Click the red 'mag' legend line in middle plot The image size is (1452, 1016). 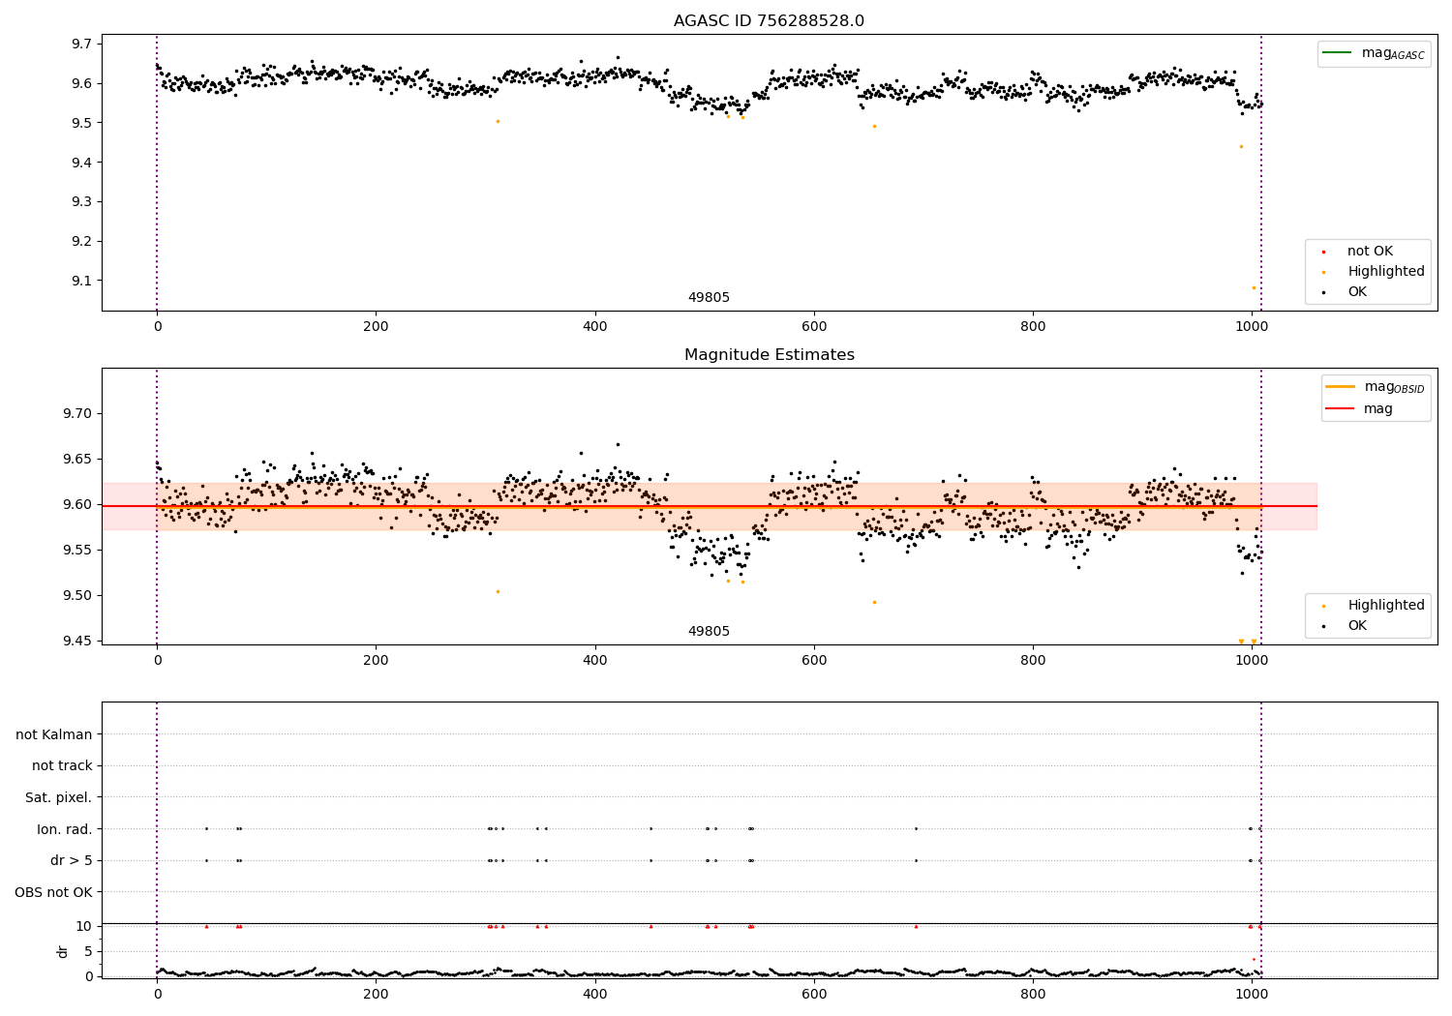1340,408
